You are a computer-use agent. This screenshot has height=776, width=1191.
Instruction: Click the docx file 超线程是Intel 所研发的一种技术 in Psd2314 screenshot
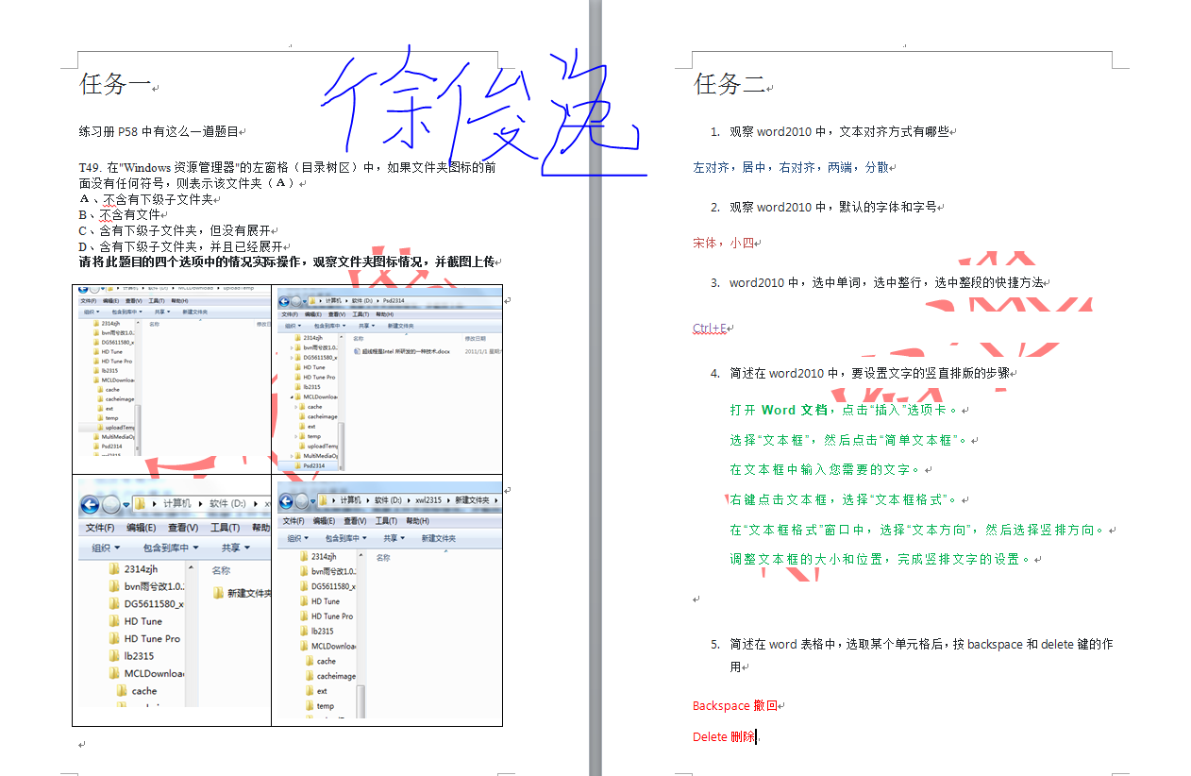406,351
